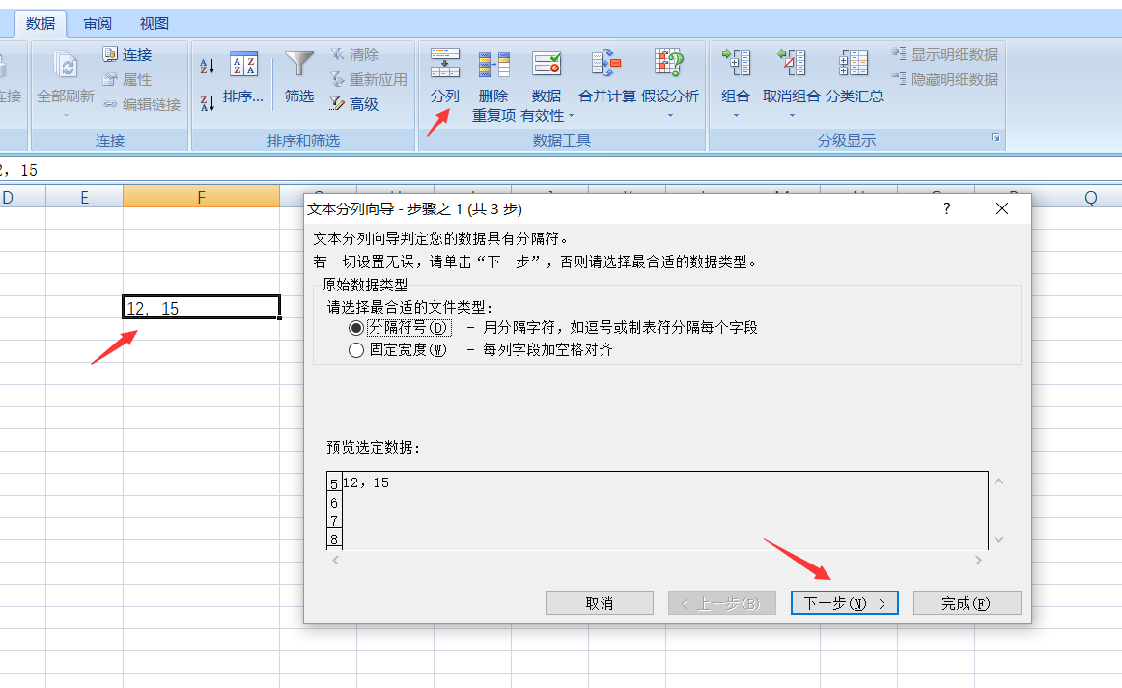Screen dimensions: 1122x688
Task: Switch to the 审阅 ribbon tab
Action: [x=97, y=22]
